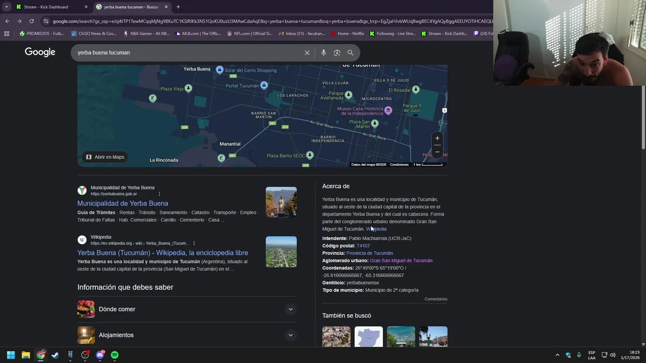Click Plaza San Martín park marker
Image resolution: width=646 pixels, height=363 pixels.
pyautogui.click(x=374, y=123)
